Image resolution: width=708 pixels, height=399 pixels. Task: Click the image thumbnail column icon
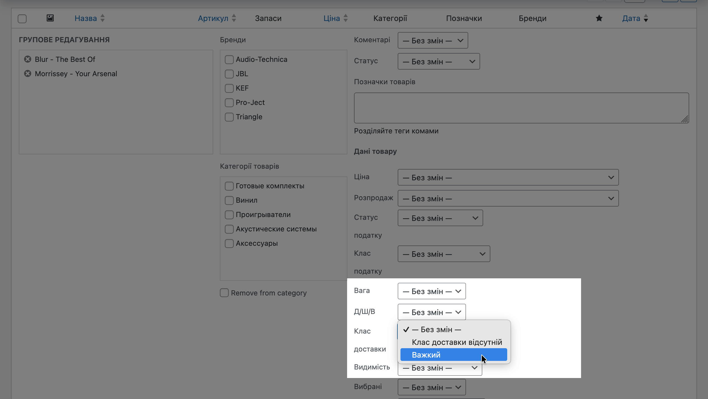point(50,18)
